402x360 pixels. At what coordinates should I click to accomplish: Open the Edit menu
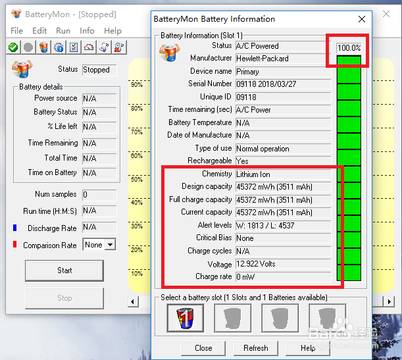coord(39,31)
